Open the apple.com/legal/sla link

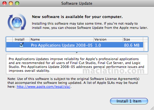[44, 87]
